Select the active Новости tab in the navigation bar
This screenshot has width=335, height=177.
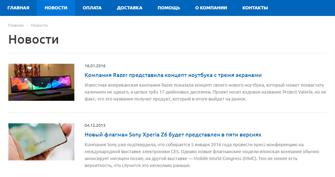click(x=56, y=8)
